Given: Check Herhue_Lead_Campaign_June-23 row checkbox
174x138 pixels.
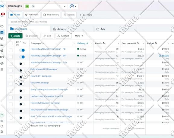Looking at the screenshot, I should (11, 97).
